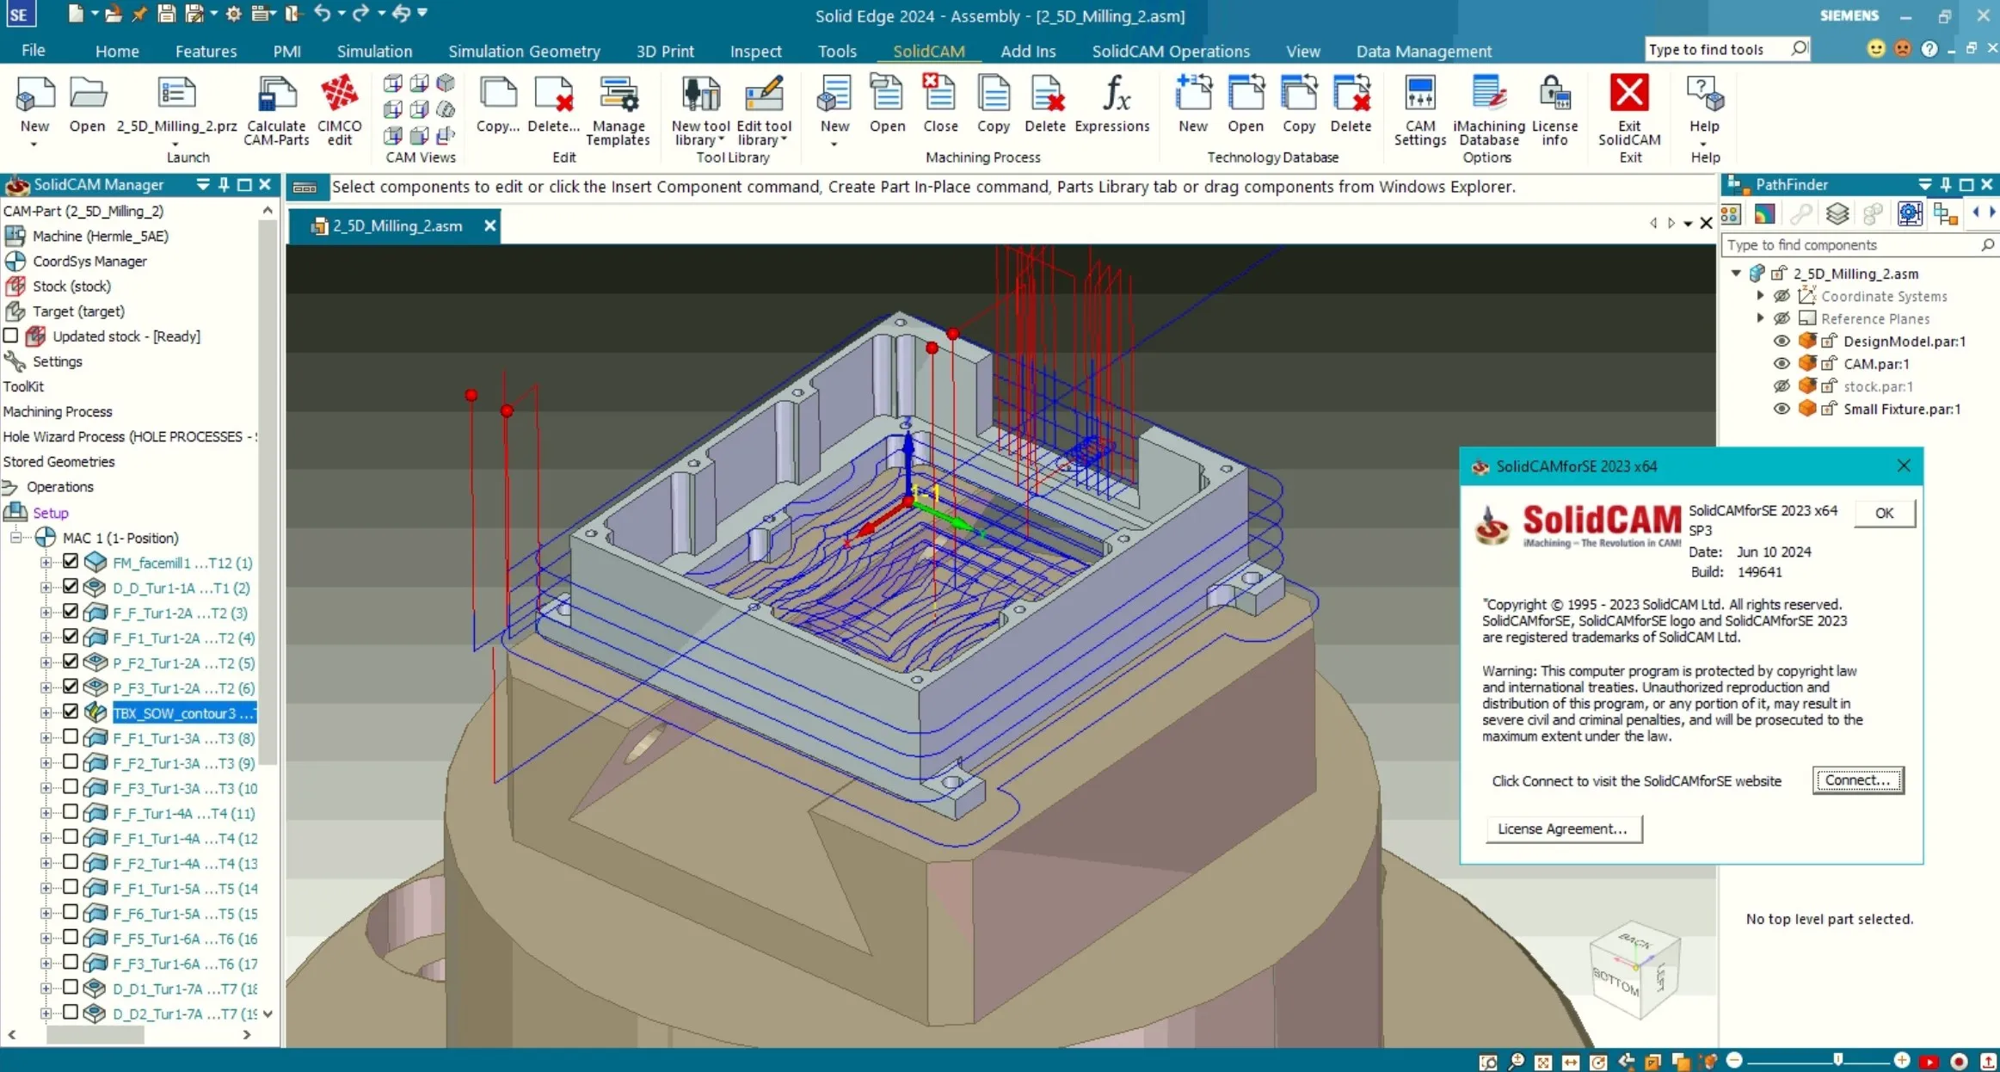Select Machine (Hermle_5AE) item
Viewport: 2000px width, 1072px height.
(x=100, y=236)
